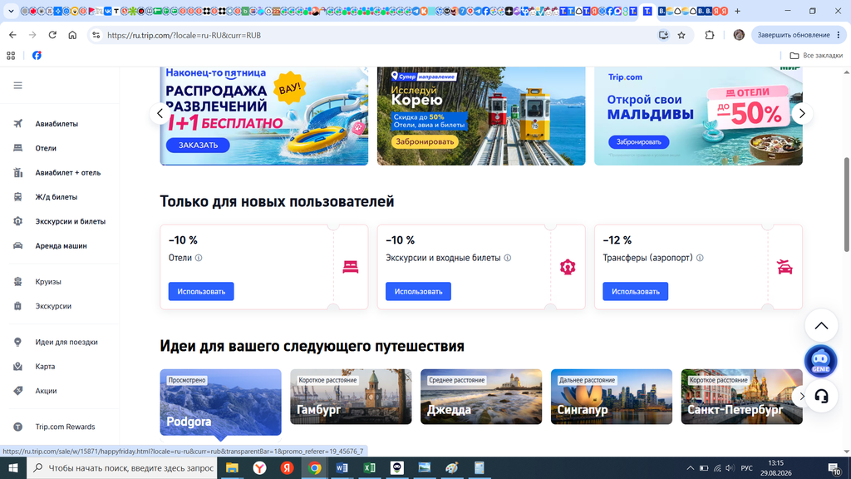
Task: Open customer support headset button
Action: [821, 397]
